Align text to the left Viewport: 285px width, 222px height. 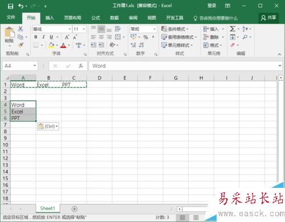(x=93, y=37)
